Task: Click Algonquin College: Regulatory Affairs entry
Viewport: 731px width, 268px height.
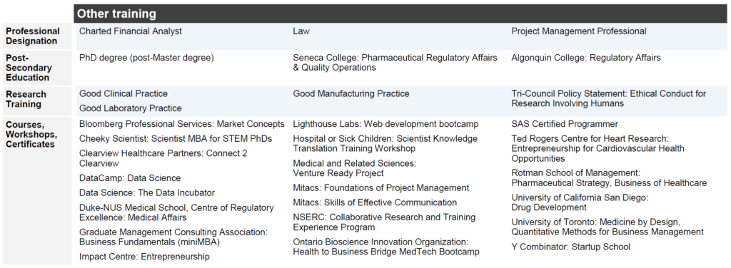Action: coord(586,58)
